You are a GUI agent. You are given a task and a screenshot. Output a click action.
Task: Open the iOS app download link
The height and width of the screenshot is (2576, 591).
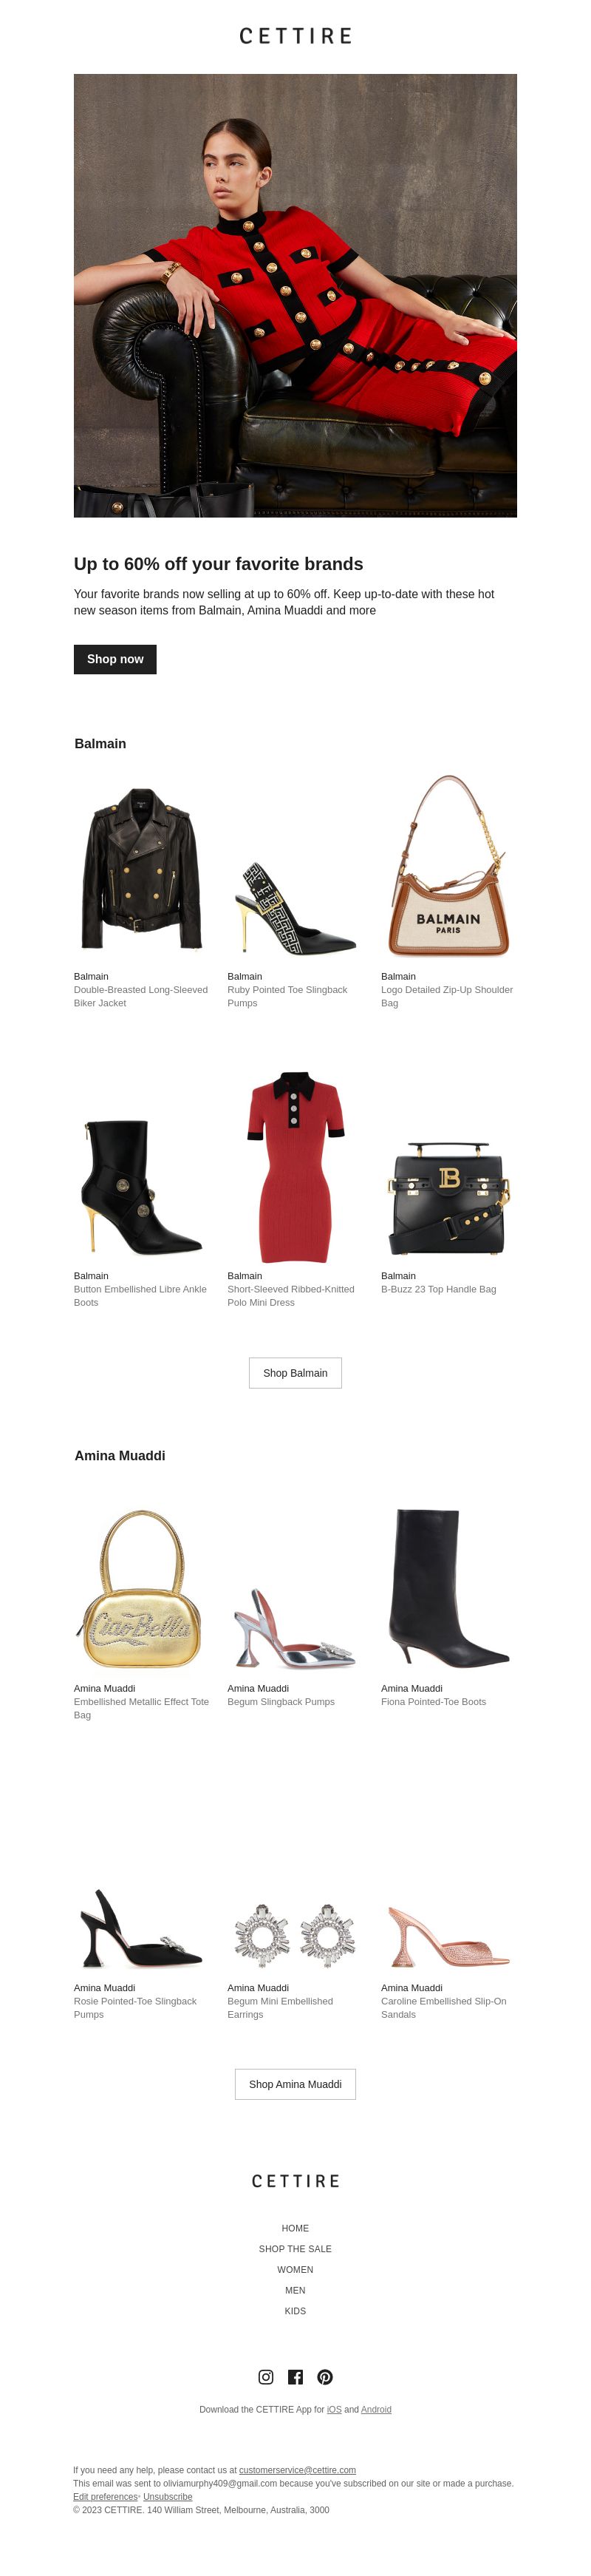[x=335, y=2410]
